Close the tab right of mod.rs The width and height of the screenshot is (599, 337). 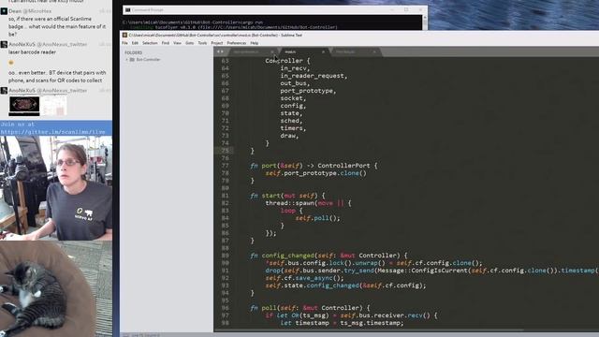coord(374,51)
